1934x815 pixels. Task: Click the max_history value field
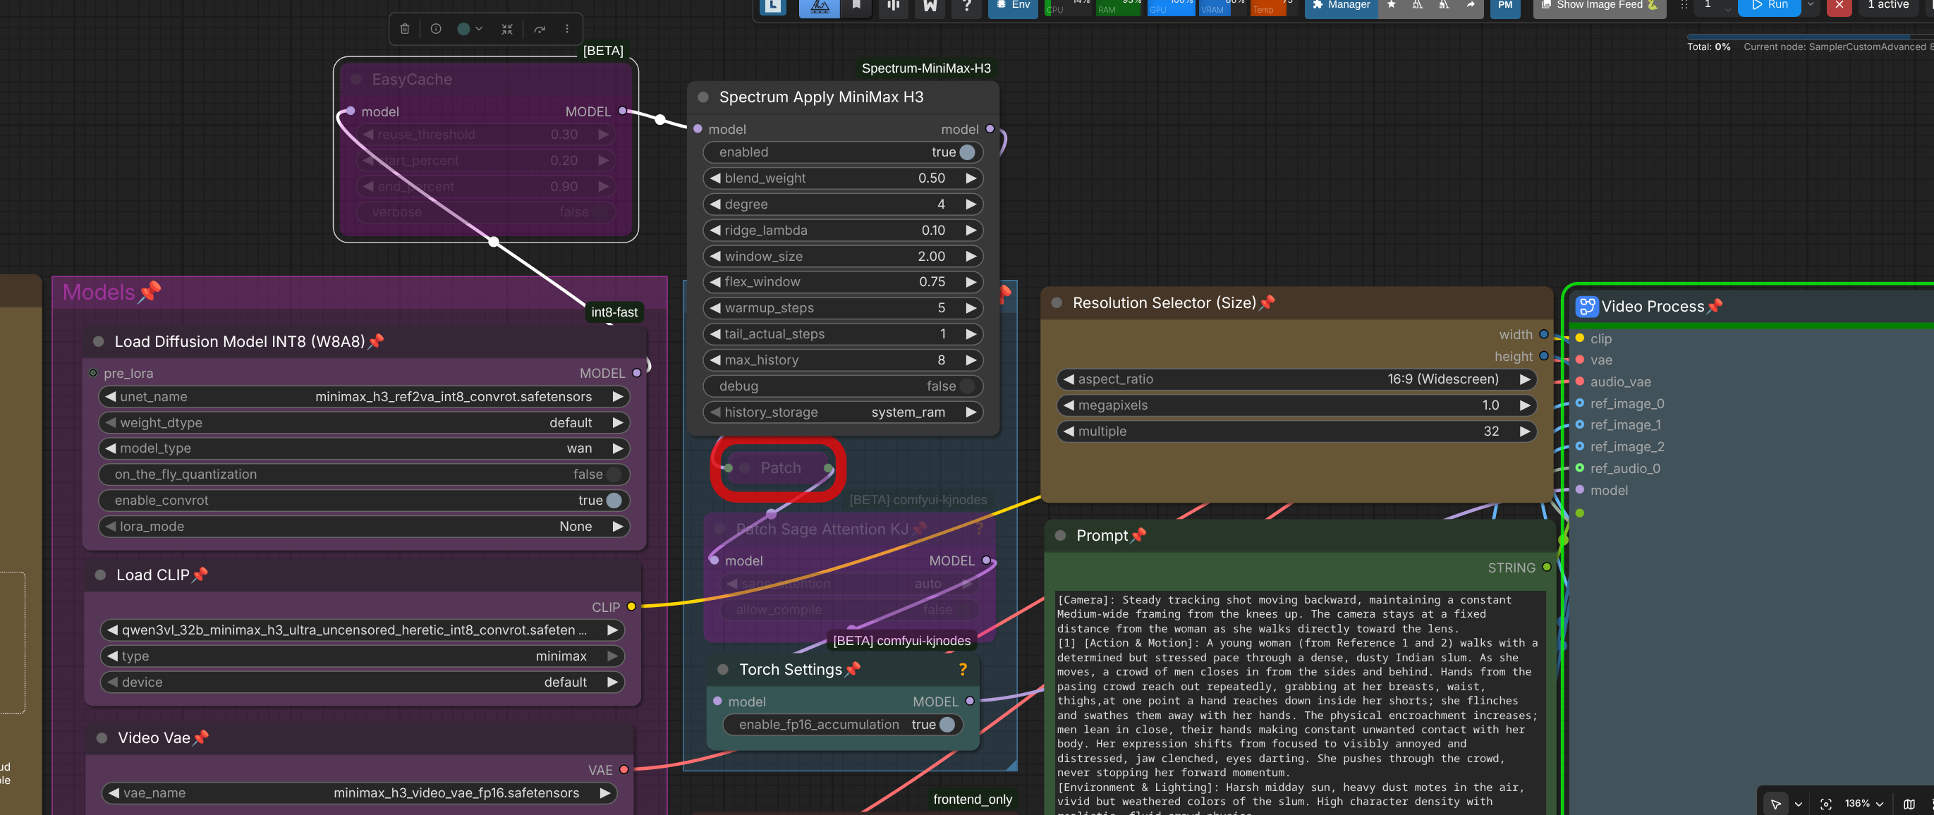[x=843, y=360]
